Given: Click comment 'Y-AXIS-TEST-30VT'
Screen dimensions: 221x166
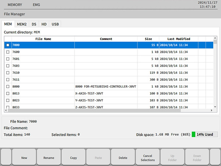Looking at the screenshot, I should [x=89, y=100].
